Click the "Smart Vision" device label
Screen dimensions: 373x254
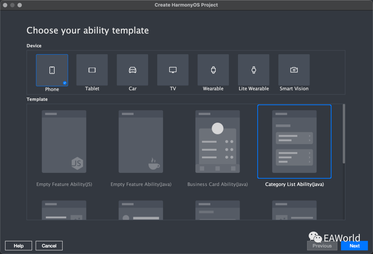coord(294,88)
